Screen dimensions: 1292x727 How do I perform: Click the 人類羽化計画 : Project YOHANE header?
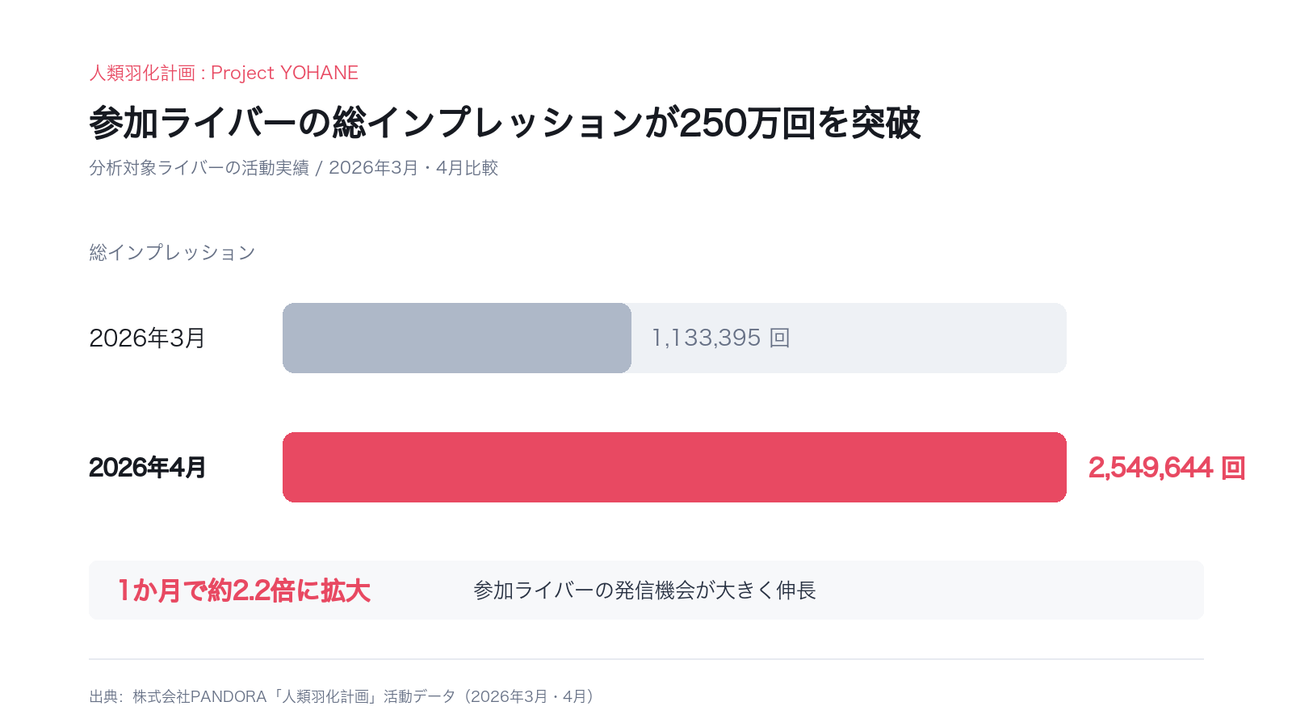pos(224,73)
